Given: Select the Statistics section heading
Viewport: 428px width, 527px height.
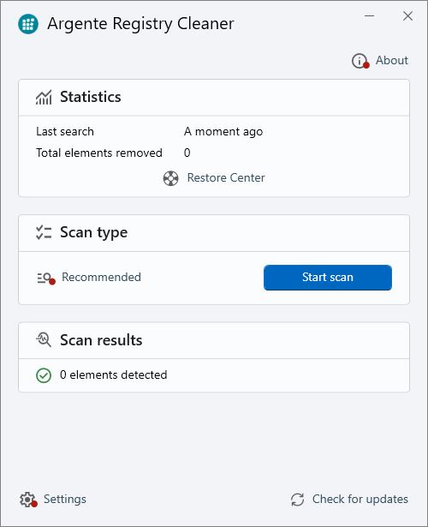Looking at the screenshot, I should pos(90,97).
